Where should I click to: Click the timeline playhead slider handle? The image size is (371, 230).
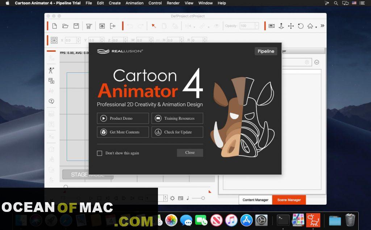(66, 187)
